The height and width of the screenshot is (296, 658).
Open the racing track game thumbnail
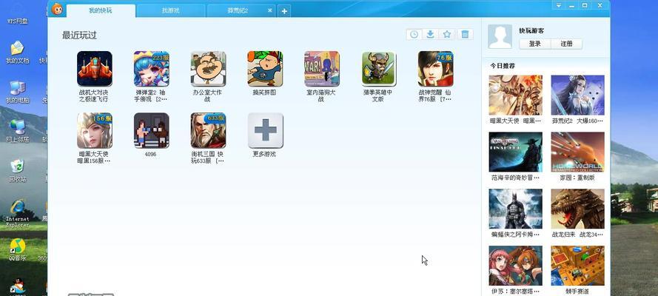pos(577,266)
